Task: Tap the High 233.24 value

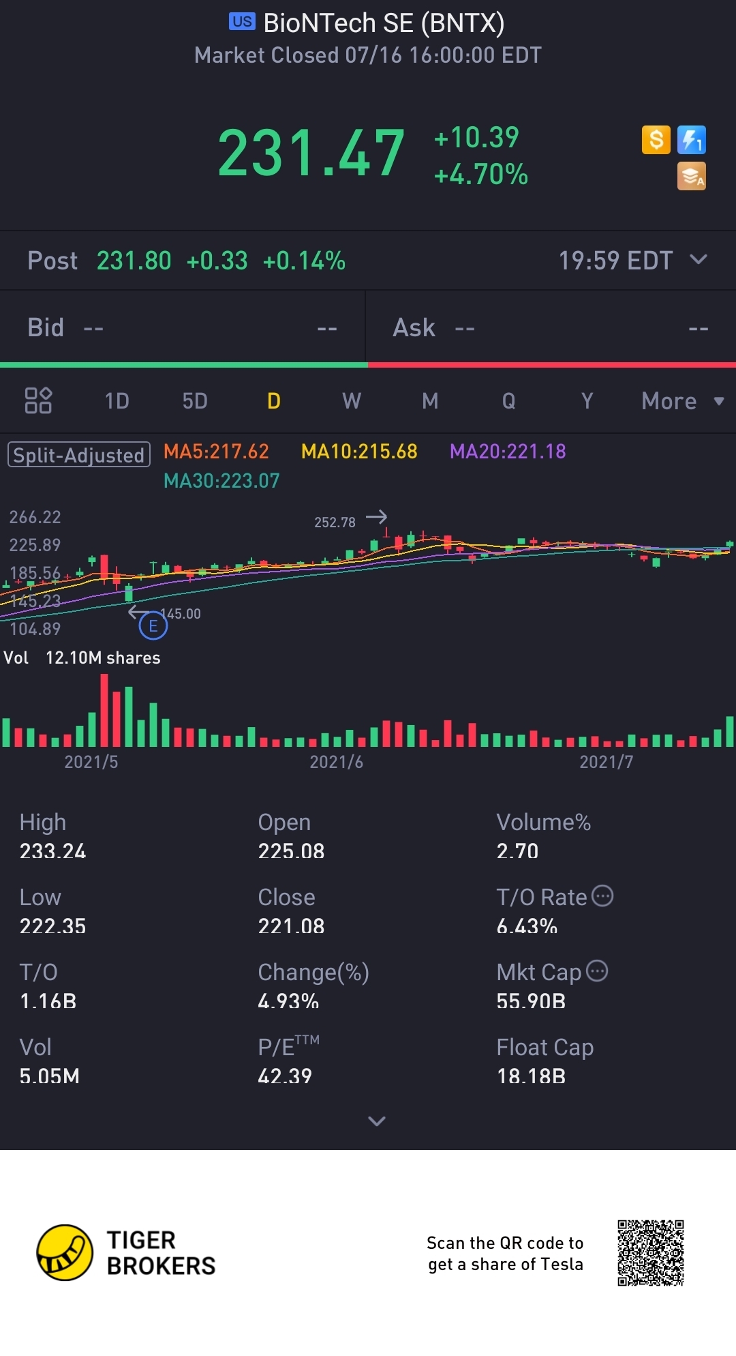Action: click(52, 851)
